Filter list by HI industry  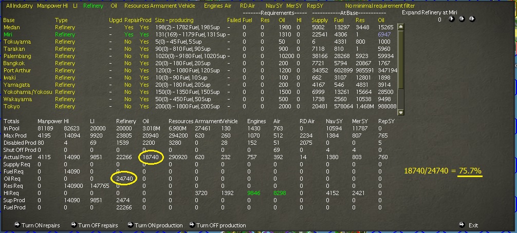(x=66, y=6)
